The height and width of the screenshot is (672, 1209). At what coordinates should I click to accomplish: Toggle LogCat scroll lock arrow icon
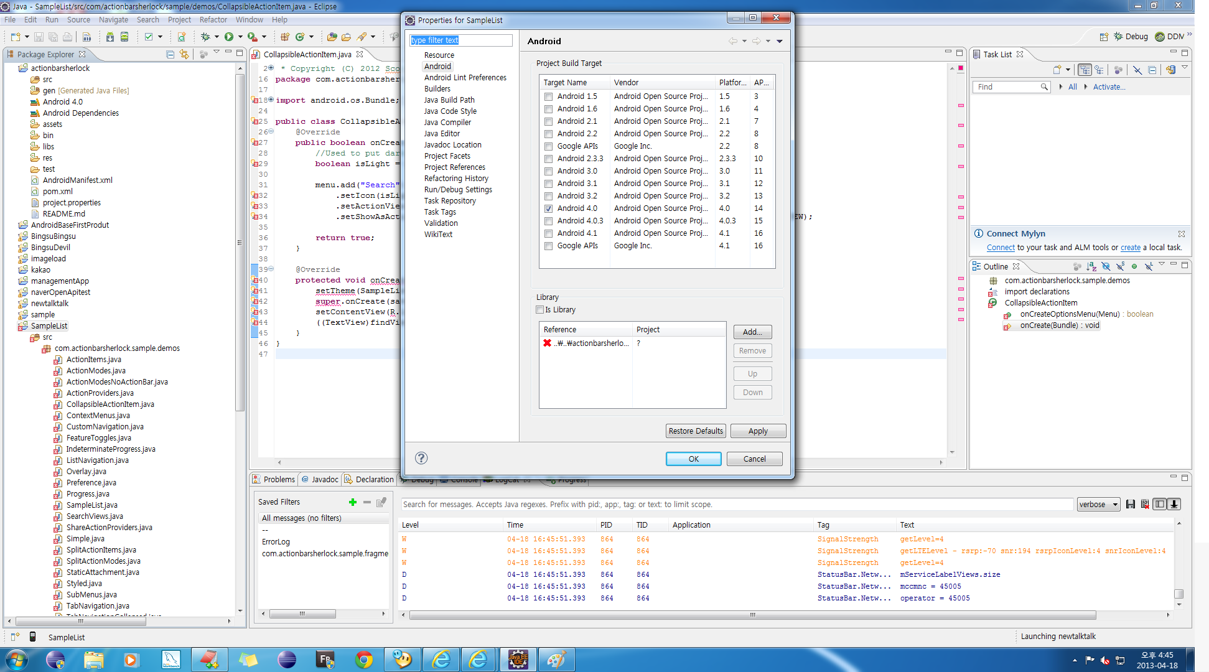pyautogui.click(x=1174, y=505)
